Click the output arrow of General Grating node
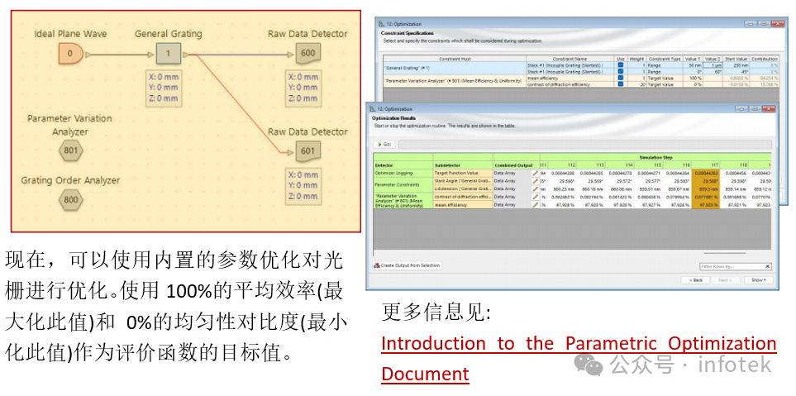The image size is (796, 396). [x=186, y=54]
